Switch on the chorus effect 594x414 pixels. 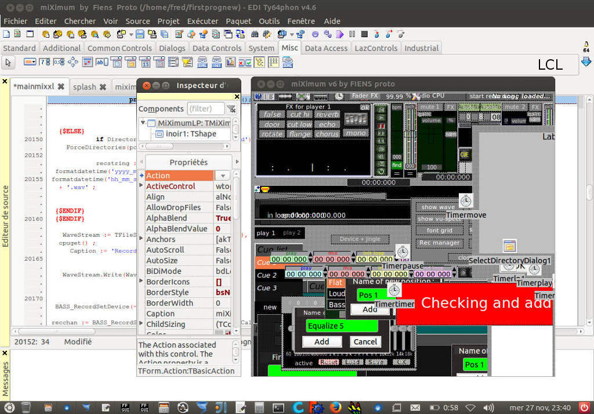pyautogui.click(x=327, y=134)
